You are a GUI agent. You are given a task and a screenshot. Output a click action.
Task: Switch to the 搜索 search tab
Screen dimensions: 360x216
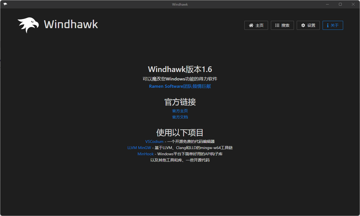[282, 25]
